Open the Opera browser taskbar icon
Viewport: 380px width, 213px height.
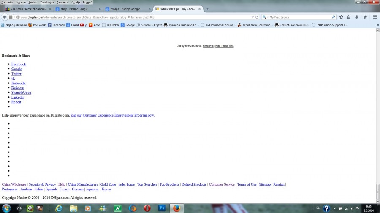pos(147,208)
